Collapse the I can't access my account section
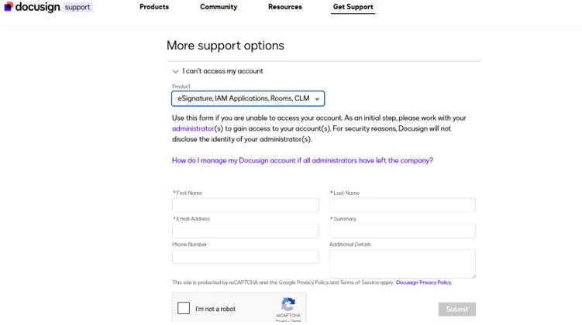Image resolution: width=582 pixels, height=325 pixels. [x=218, y=71]
